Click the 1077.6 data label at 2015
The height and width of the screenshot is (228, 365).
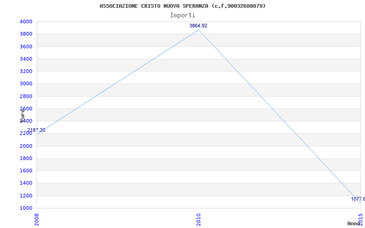(x=358, y=199)
